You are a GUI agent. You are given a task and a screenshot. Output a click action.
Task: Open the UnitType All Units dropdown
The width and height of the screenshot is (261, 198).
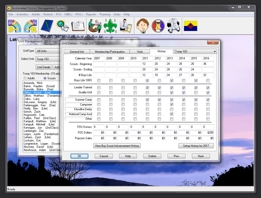coord(47,51)
